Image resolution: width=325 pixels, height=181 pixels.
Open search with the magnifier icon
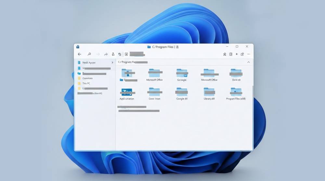coord(89,54)
